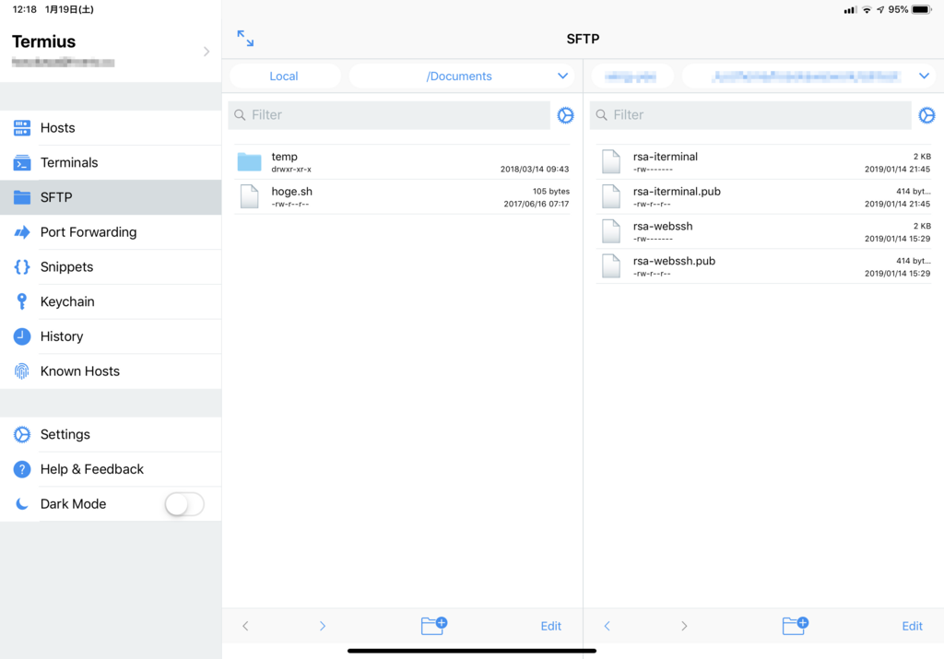
Task: Go back in remote pane navigation
Action: [607, 626]
